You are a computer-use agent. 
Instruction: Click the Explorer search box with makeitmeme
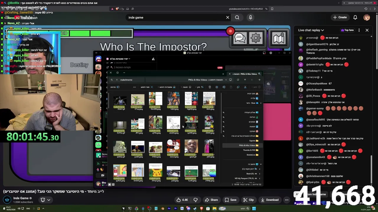127,80
